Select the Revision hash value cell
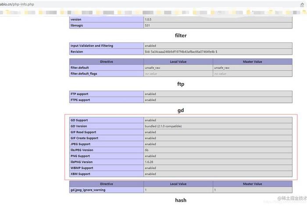The image size is (307, 206). tap(181, 52)
